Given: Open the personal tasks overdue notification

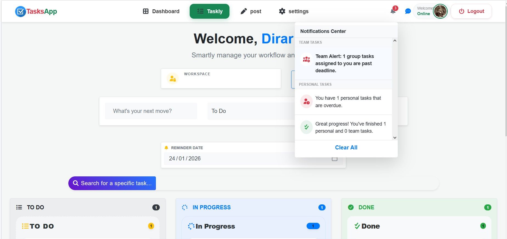Looking at the screenshot, I should point(343,102).
